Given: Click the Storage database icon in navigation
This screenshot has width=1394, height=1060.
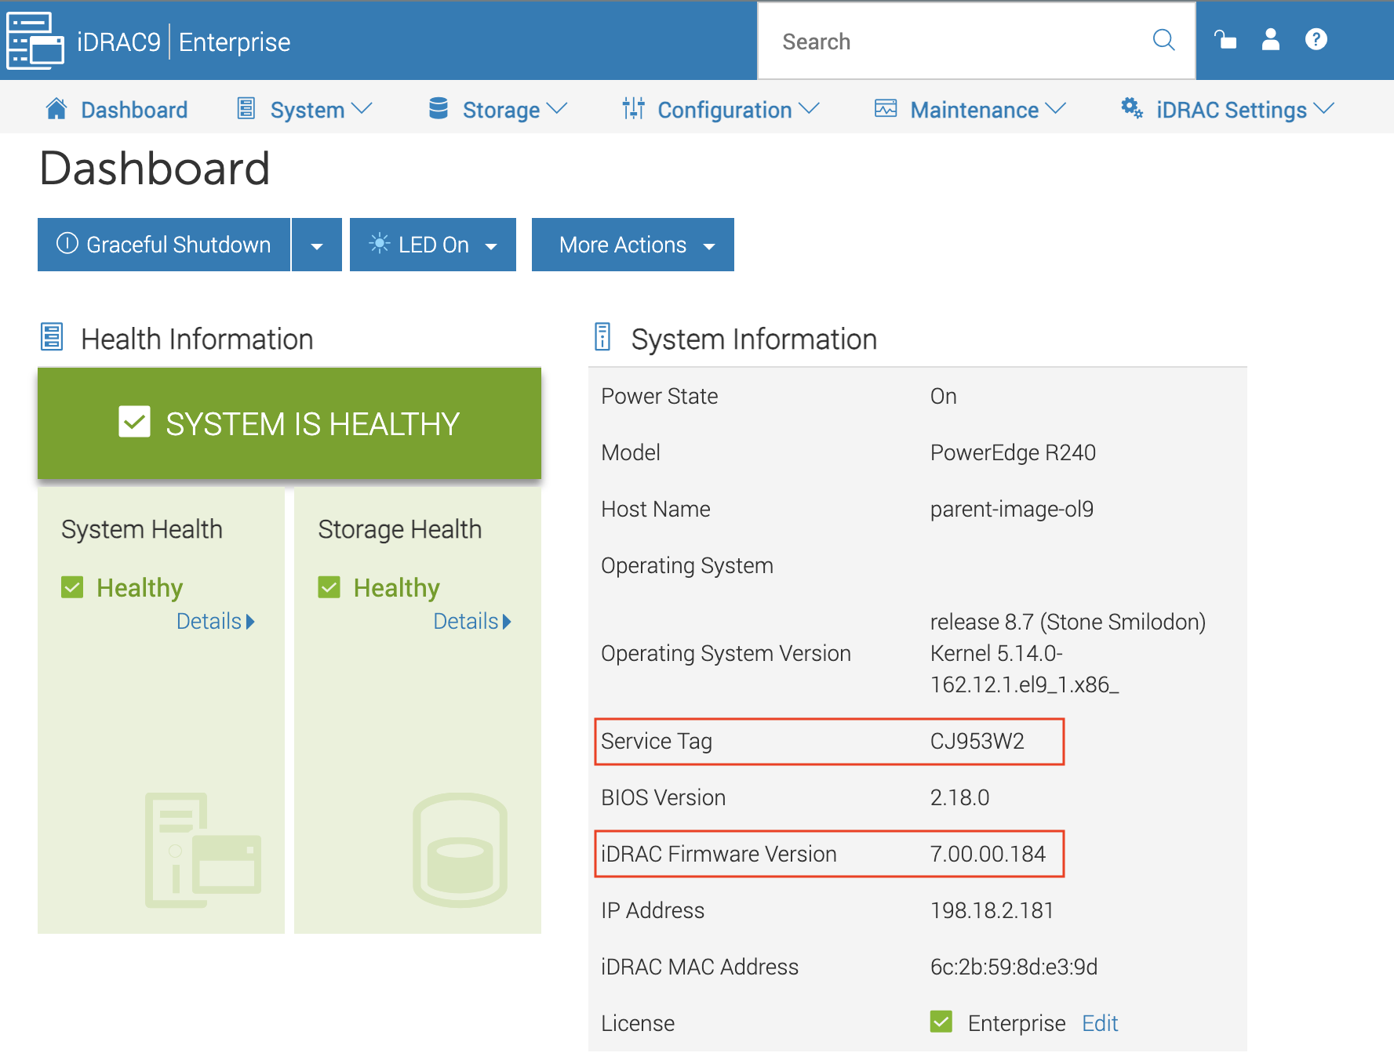Looking at the screenshot, I should 439,108.
